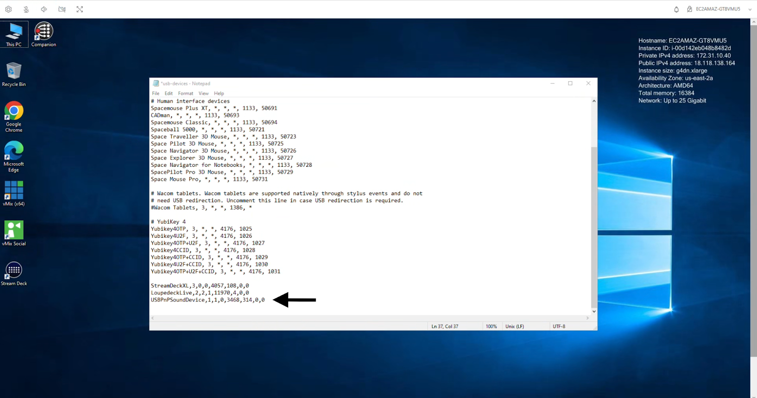Click the Notepad title bar document icon
The width and height of the screenshot is (757, 398).
click(156, 84)
